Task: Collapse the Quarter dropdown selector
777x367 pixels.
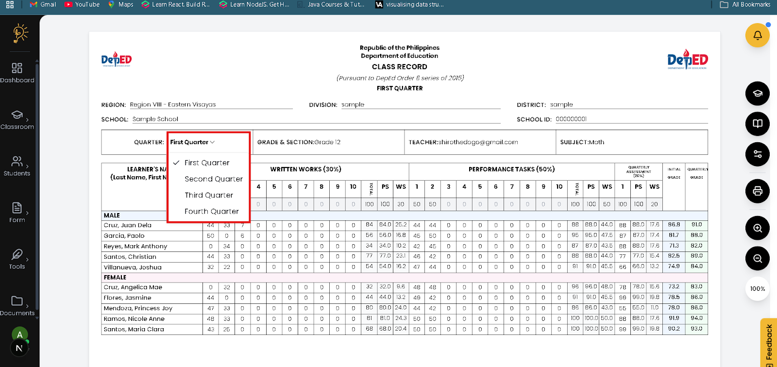Action: pos(192,142)
